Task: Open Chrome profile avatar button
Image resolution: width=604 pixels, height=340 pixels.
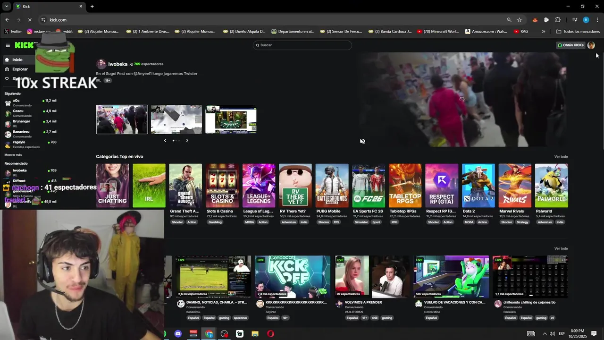Action: [586, 20]
